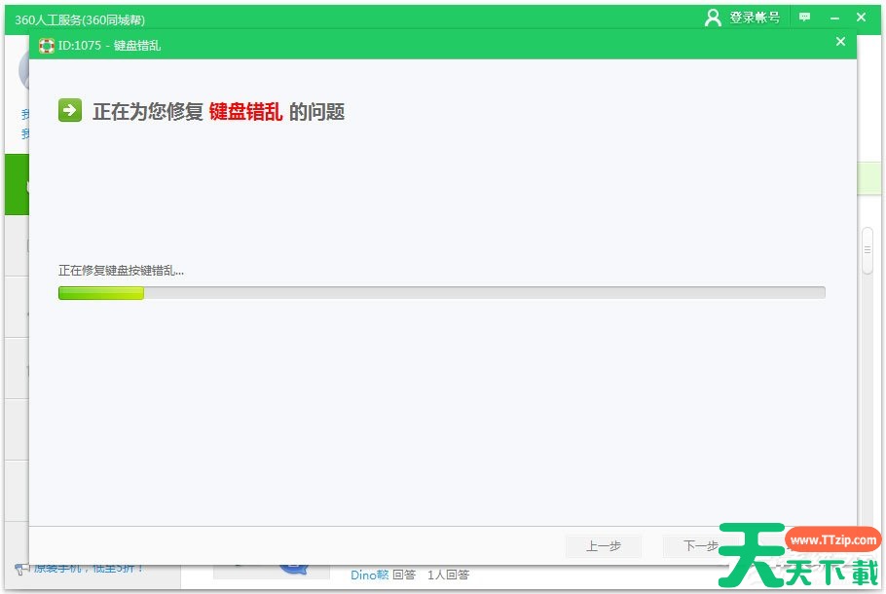Click the 下一步 button
The height and width of the screenshot is (594, 886).
[700, 546]
